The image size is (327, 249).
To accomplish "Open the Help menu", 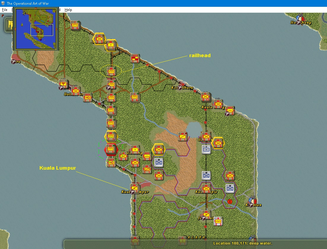I will 68,10.
